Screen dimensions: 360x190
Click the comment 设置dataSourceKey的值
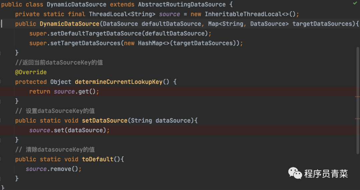click(x=55, y=111)
